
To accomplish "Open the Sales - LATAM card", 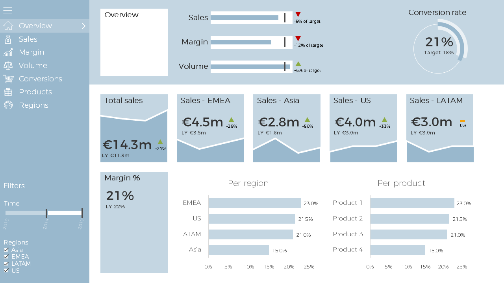I will pyautogui.click(x=440, y=128).
